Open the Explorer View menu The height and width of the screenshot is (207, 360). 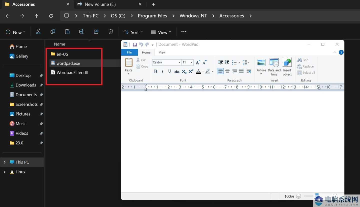(x=161, y=32)
